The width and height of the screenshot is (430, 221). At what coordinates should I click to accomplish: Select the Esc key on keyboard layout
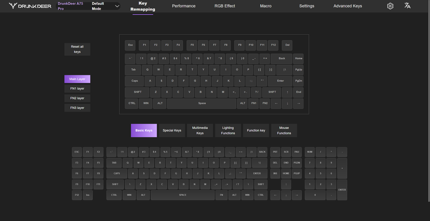point(130,45)
